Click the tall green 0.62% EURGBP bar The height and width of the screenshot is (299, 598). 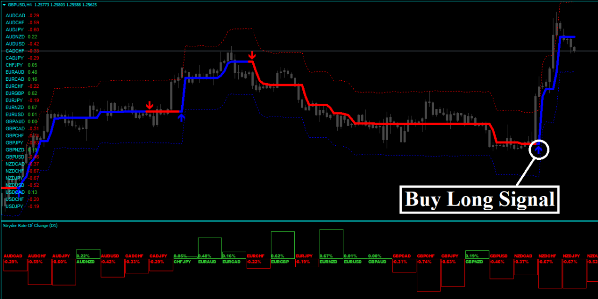point(283,245)
